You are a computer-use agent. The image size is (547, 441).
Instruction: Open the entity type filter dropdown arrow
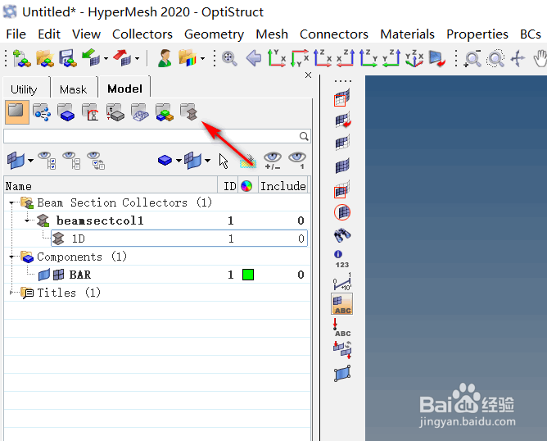pyautogui.click(x=30, y=161)
